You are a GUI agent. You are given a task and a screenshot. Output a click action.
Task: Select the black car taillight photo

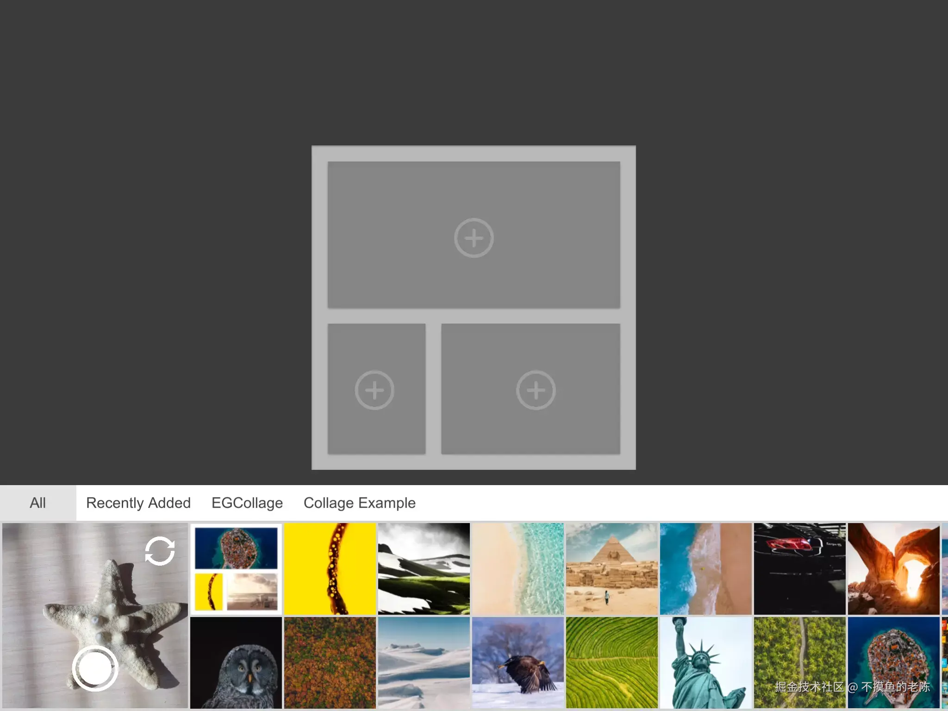[800, 569]
